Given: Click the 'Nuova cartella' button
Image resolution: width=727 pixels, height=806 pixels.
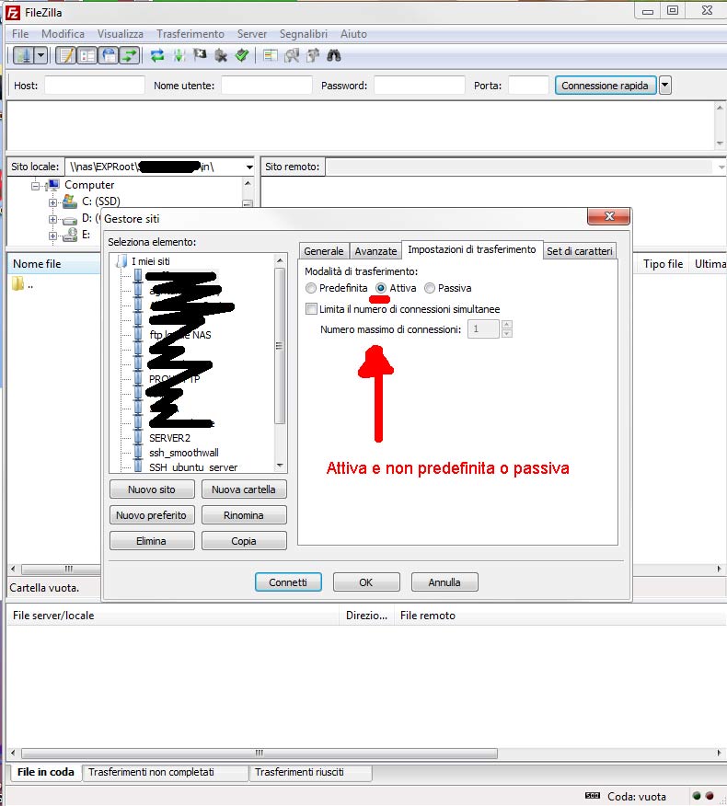Looking at the screenshot, I should pos(244,489).
